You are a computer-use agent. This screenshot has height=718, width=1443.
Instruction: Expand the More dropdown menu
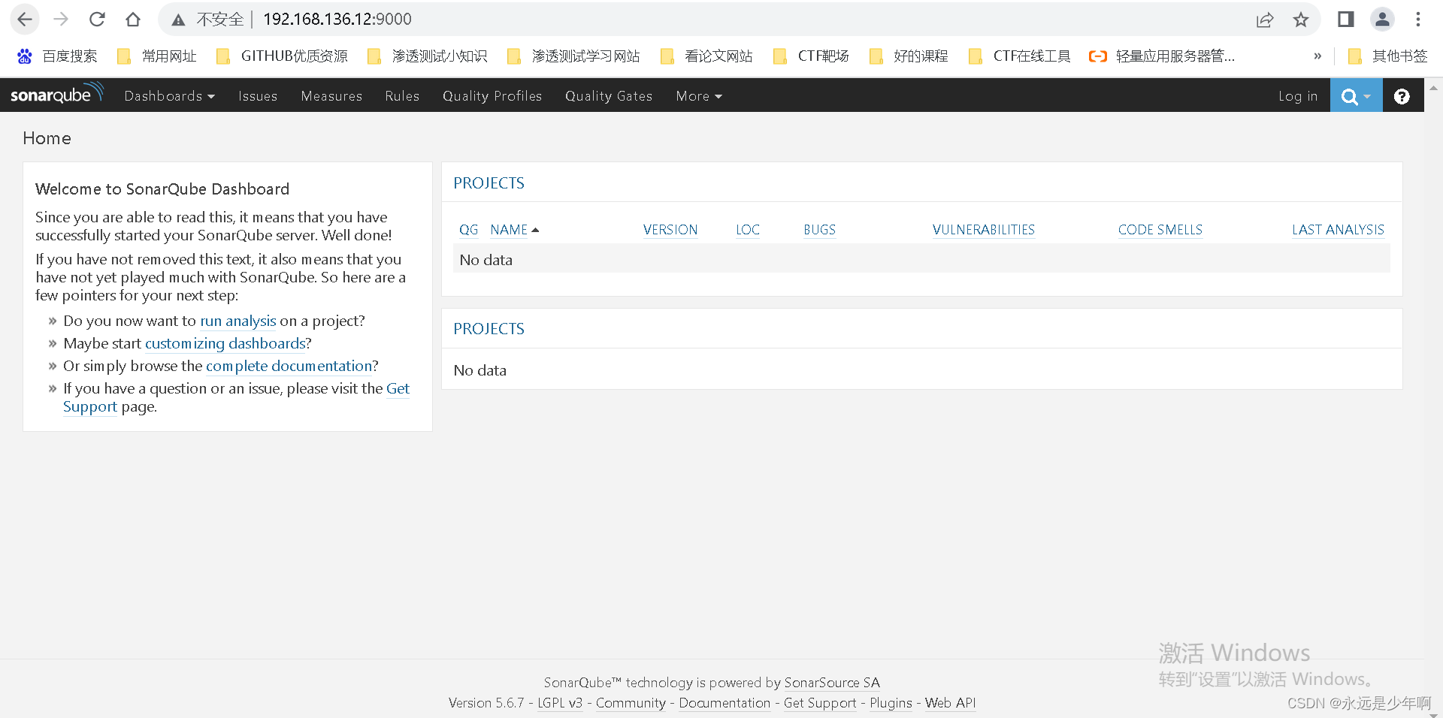pyautogui.click(x=699, y=96)
